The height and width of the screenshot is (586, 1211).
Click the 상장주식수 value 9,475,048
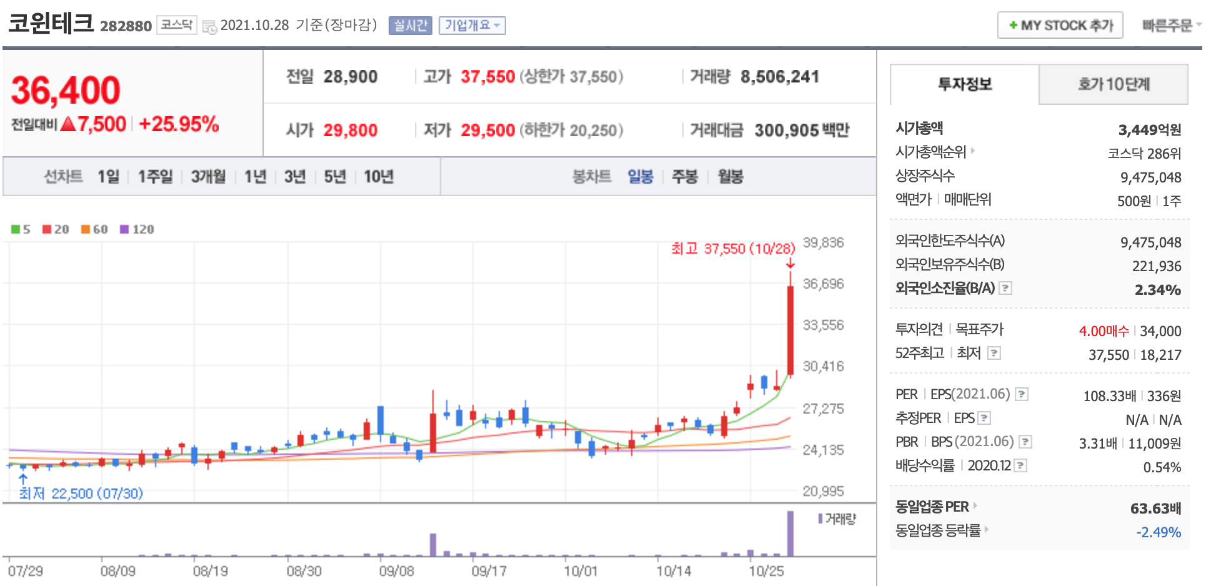pos(1151,177)
